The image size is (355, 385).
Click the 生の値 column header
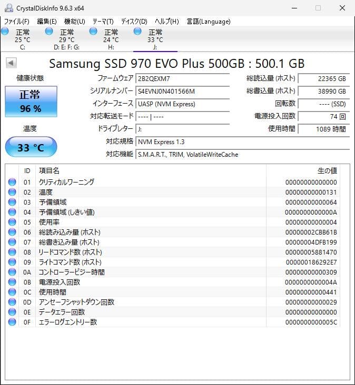pos(303,170)
